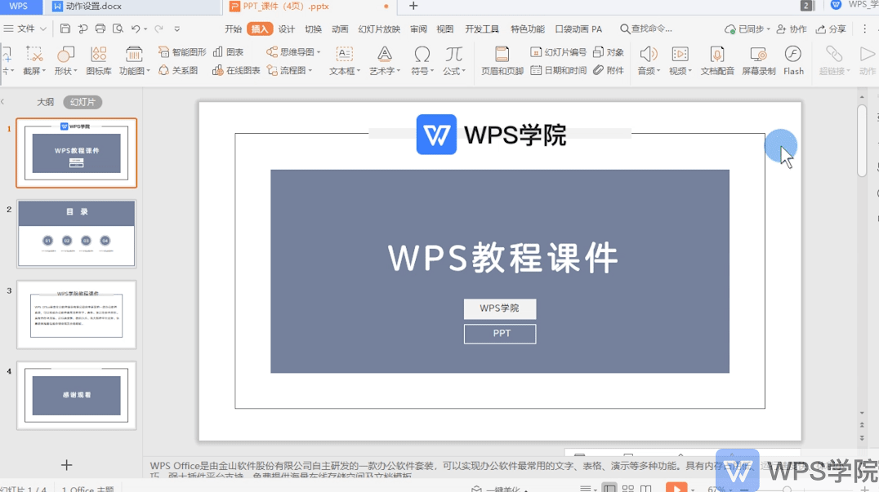The width and height of the screenshot is (879, 492).
Task: Select slide 2 目录 thumbnail
Action: (x=76, y=233)
